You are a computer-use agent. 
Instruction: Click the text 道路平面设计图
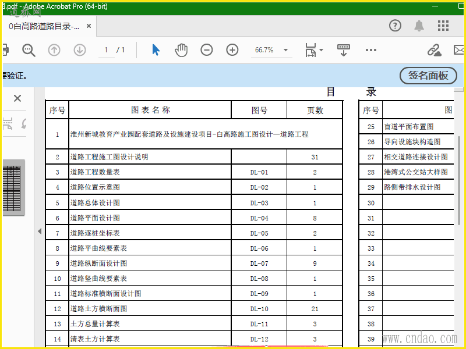click(95, 218)
